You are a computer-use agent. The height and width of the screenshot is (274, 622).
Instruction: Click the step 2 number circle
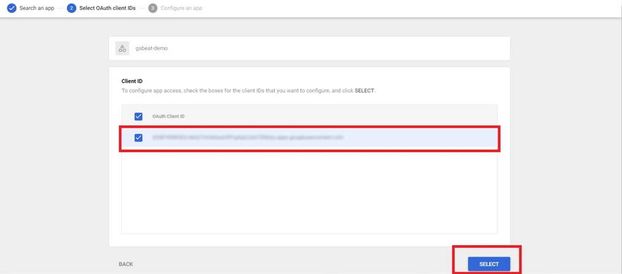[72, 8]
